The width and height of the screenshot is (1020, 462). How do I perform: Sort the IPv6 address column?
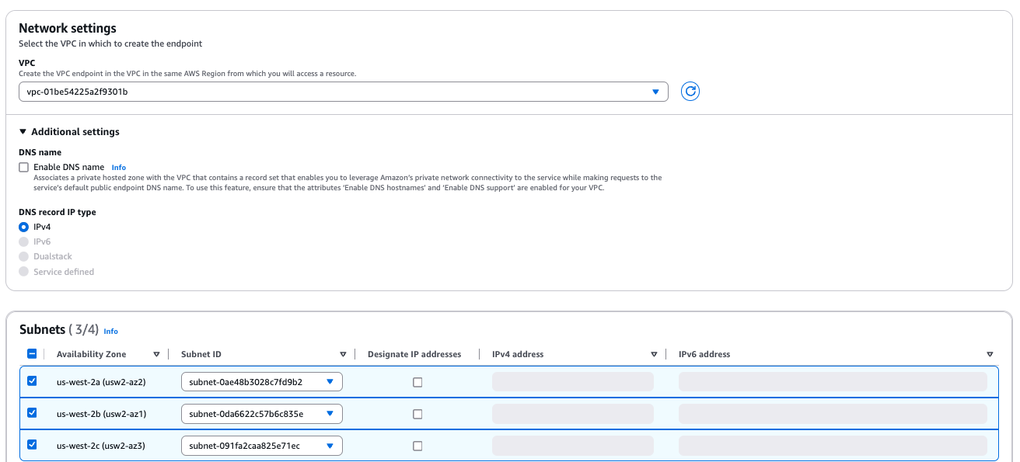[990, 354]
